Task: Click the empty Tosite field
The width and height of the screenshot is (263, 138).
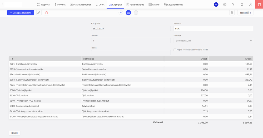Action: (131, 53)
